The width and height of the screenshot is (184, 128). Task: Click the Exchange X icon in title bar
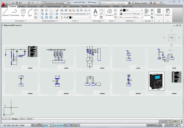[x=151, y=3]
